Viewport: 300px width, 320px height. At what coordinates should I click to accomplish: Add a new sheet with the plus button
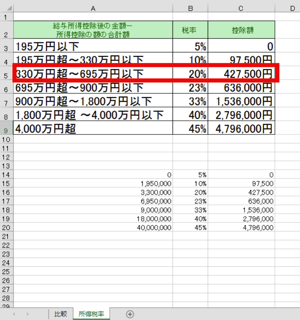[x=130, y=314]
